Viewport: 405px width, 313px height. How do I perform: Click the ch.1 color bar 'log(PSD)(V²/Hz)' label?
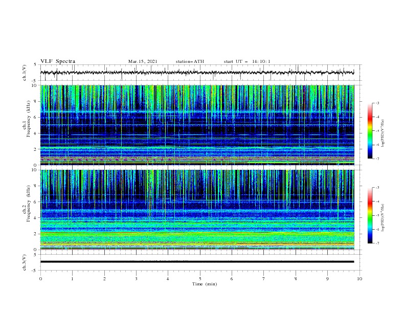pos(383,133)
